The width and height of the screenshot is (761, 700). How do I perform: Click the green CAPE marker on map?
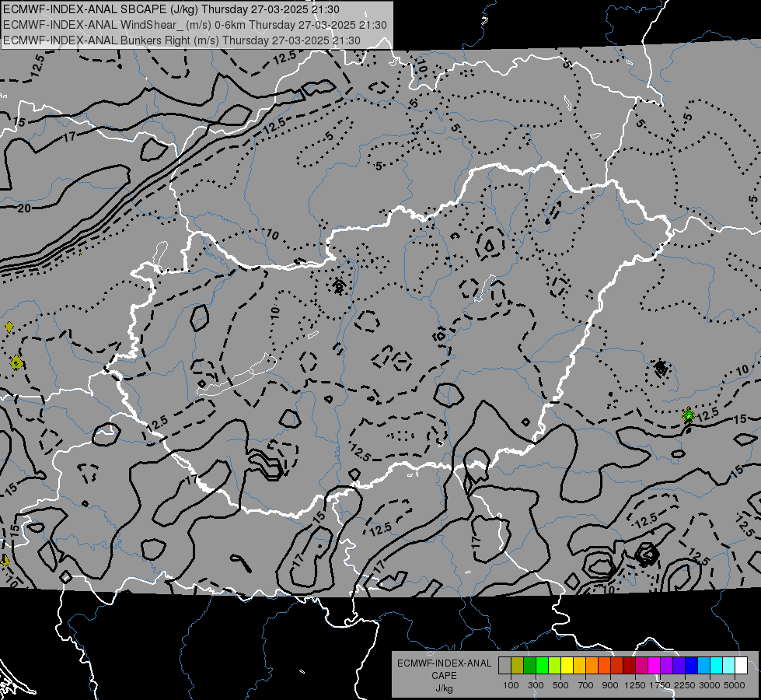coord(688,416)
